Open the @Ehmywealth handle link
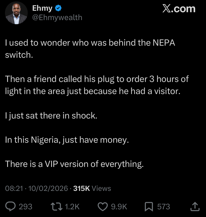206x217 pixels. click(x=57, y=17)
